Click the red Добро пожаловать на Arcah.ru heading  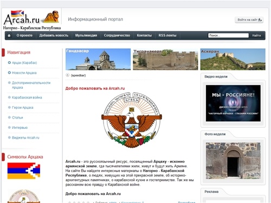pos(95,88)
